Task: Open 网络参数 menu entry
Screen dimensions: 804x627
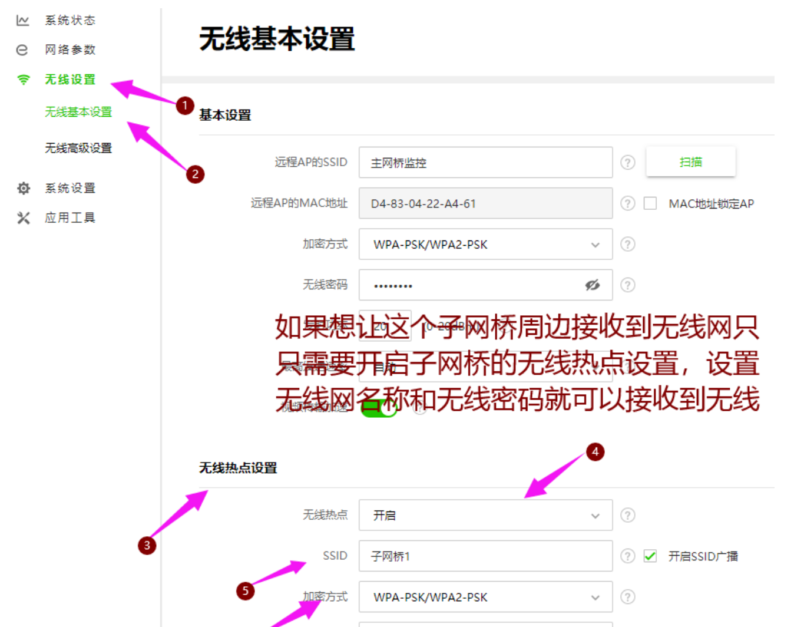Action: click(x=70, y=50)
